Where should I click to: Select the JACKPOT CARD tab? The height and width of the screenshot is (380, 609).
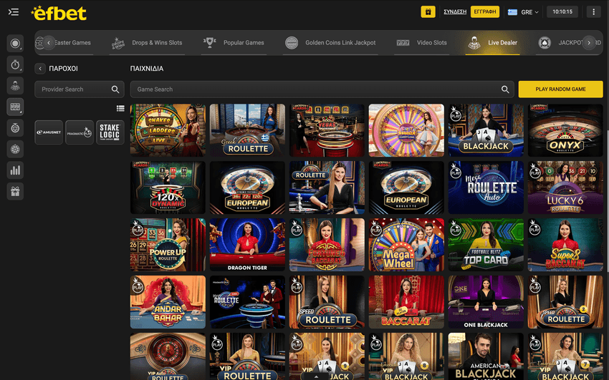pyautogui.click(x=570, y=43)
